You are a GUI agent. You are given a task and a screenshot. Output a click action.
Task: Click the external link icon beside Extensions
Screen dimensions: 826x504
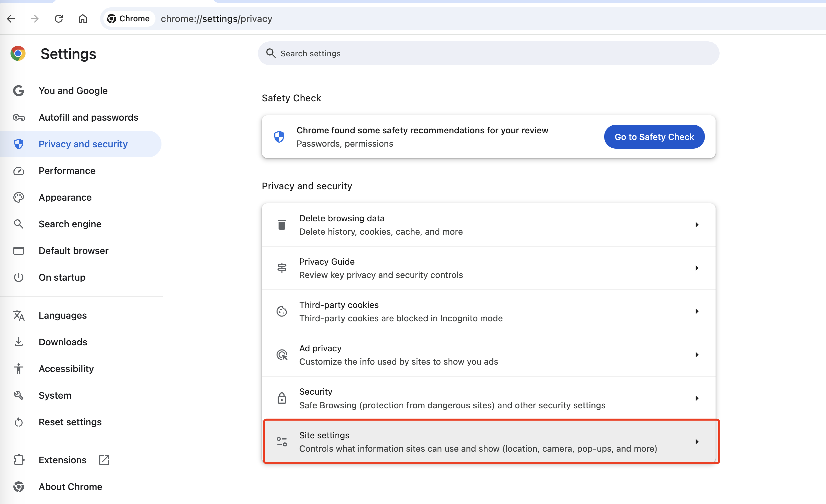point(104,460)
